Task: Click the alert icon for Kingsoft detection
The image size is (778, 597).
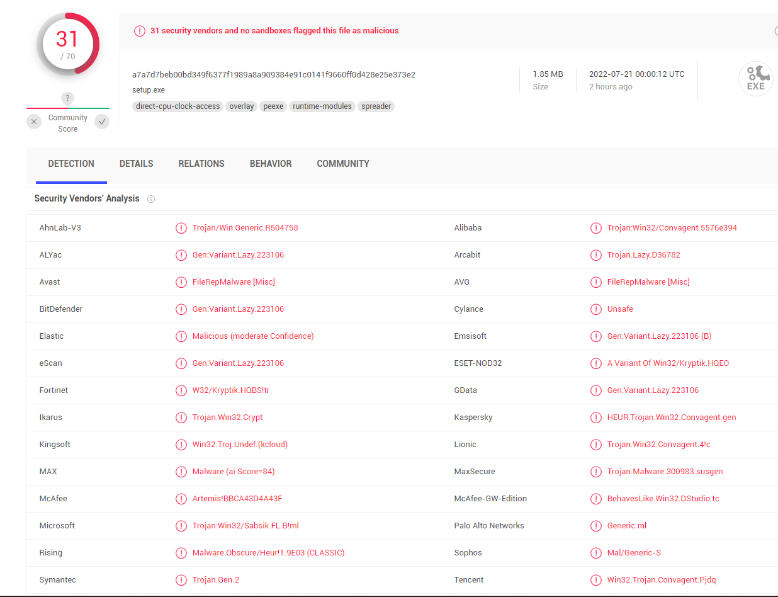Action: [x=181, y=445]
